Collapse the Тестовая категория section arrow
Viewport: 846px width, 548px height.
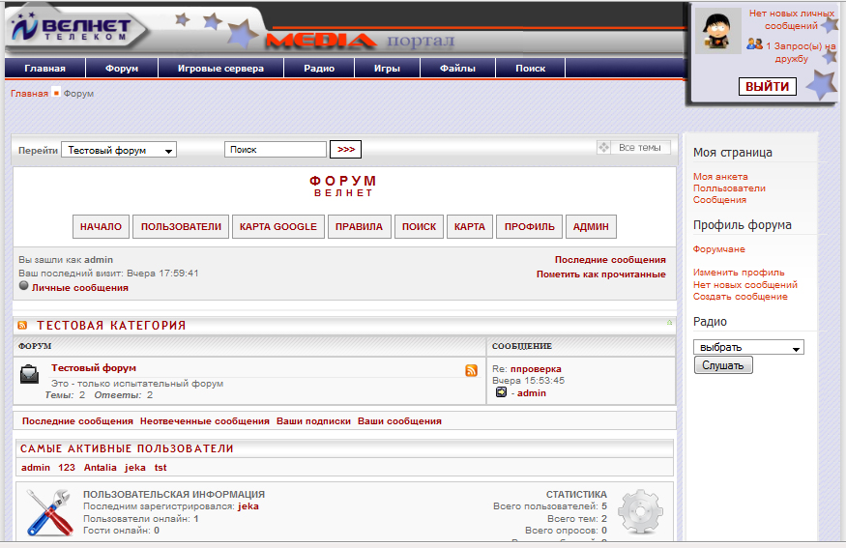(x=669, y=323)
